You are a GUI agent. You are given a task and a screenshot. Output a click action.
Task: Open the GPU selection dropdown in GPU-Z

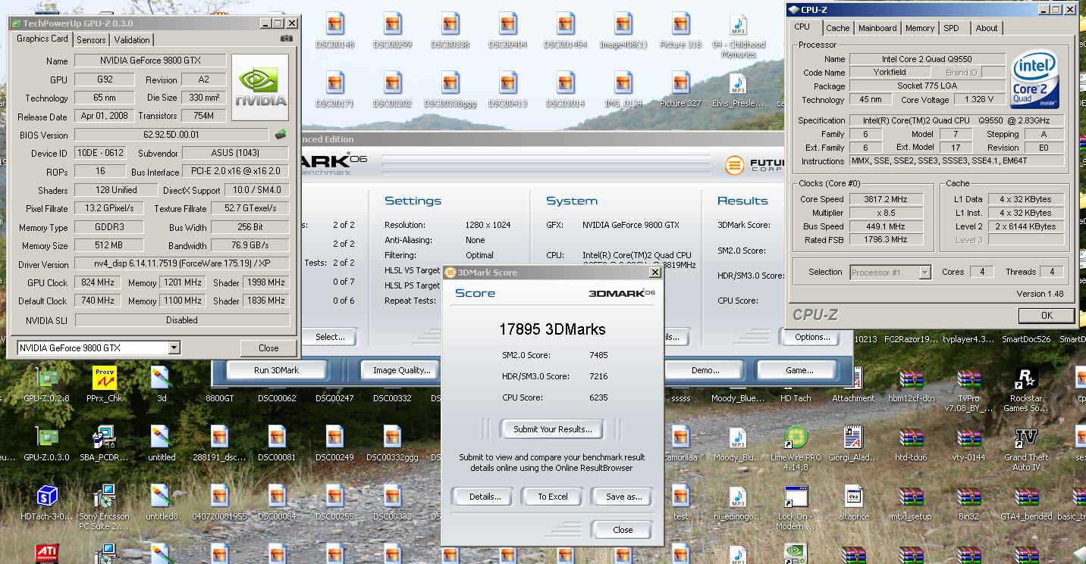coord(174,348)
